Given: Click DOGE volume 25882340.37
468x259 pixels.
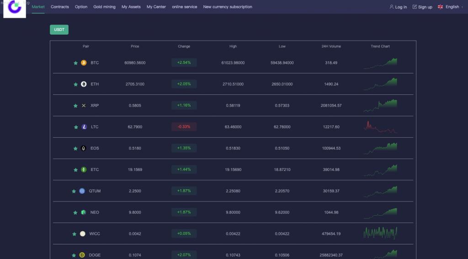Looking at the screenshot, I should [331, 255].
